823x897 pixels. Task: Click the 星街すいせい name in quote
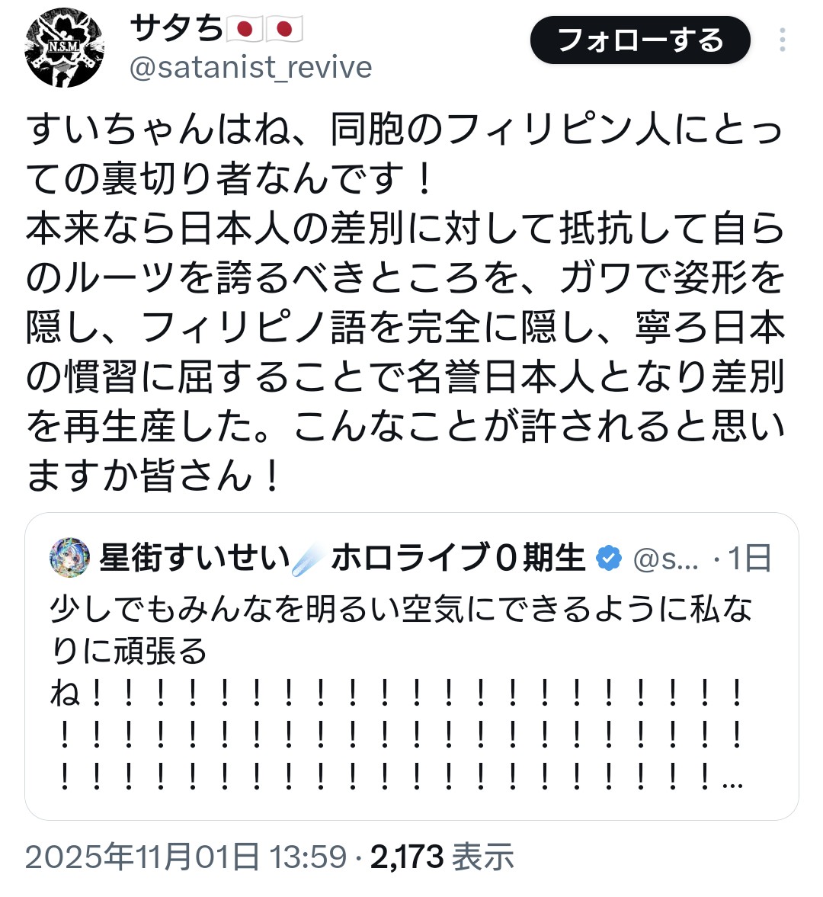click(x=195, y=559)
